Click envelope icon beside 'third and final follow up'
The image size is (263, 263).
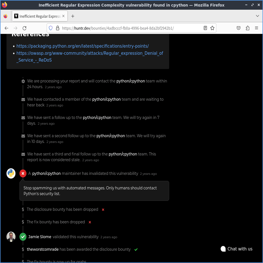[x=23, y=154]
